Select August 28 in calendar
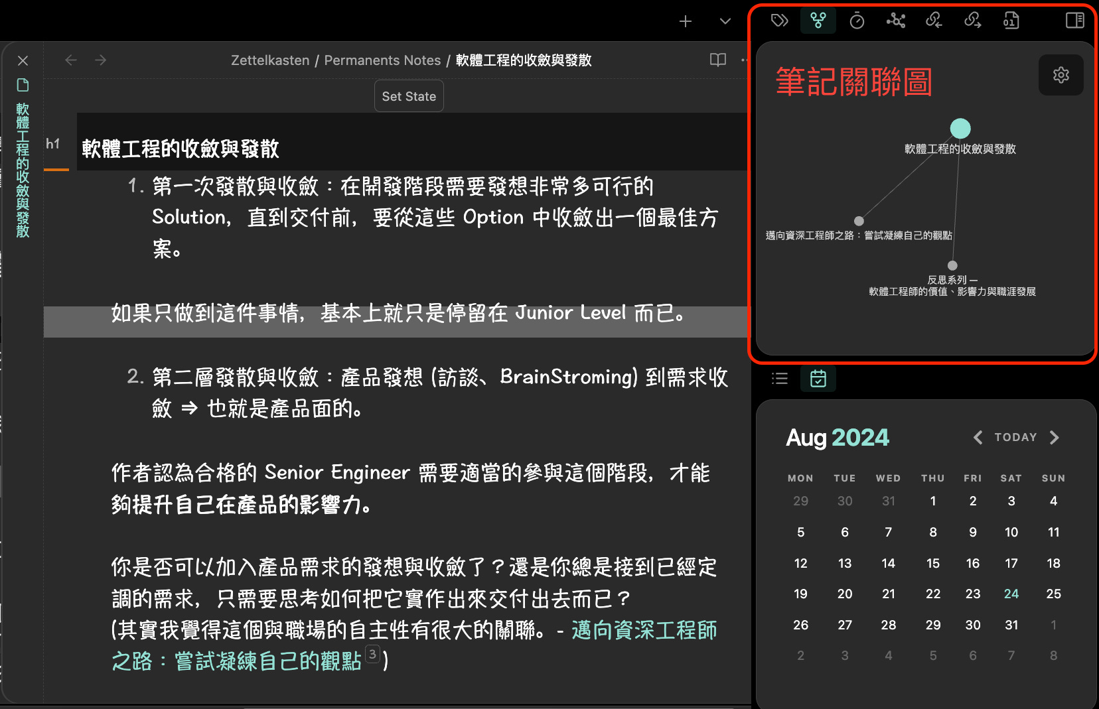The height and width of the screenshot is (709, 1099). 889,625
